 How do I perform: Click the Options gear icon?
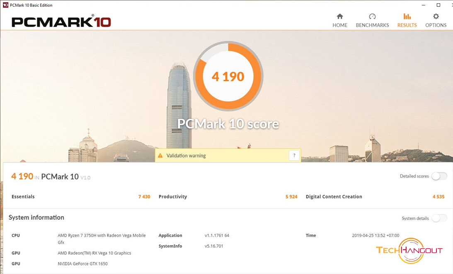(436, 16)
